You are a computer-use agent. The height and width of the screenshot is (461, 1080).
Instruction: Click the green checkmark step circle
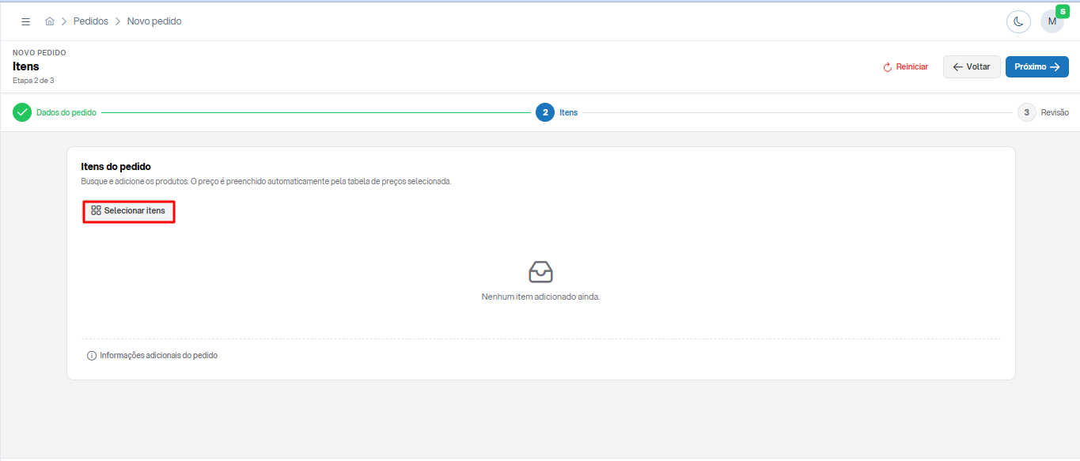tap(22, 112)
